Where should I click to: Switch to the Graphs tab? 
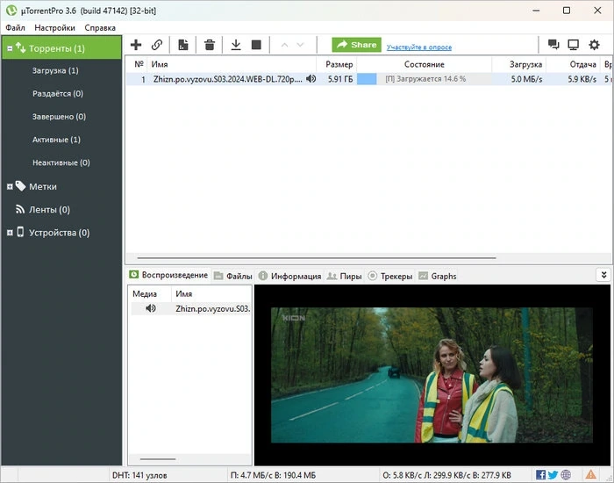(438, 276)
